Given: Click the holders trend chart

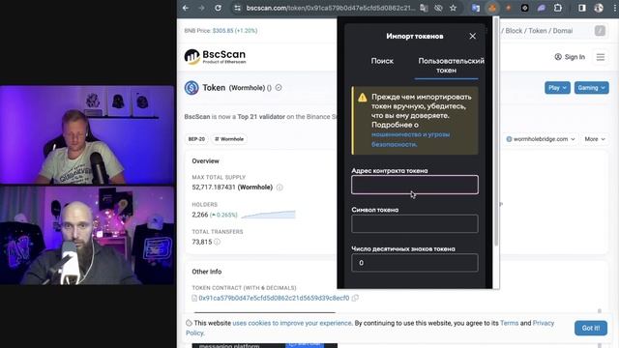Looking at the screenshot, I should [x=268, y=215].
